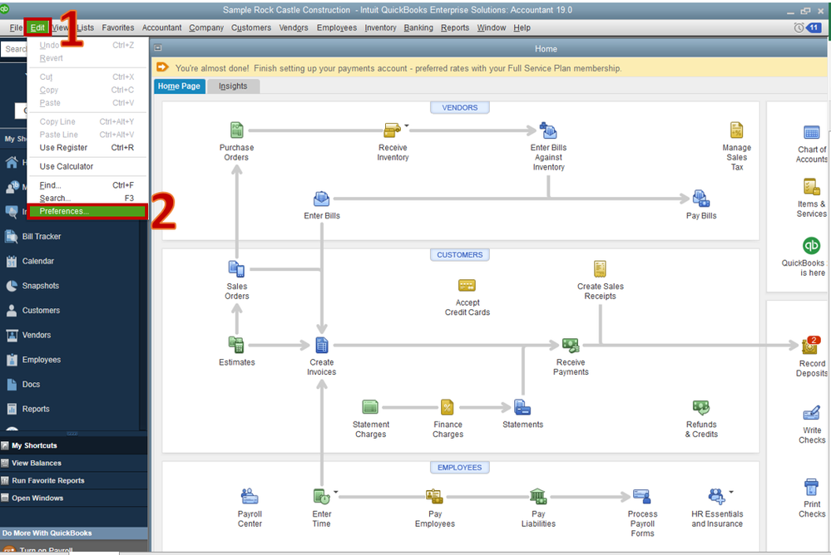Choose Find in the Edit menu
This screenshot has height=555, width=831.
tap(87, 185)
